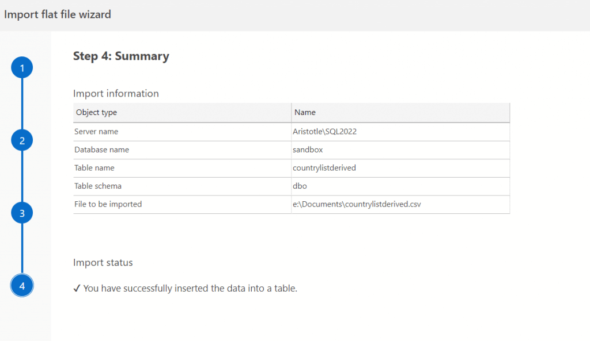Click the Aristotle\SQL2022 server value
The height and width of the screenshot is (341, 590).
click(329, 132)
